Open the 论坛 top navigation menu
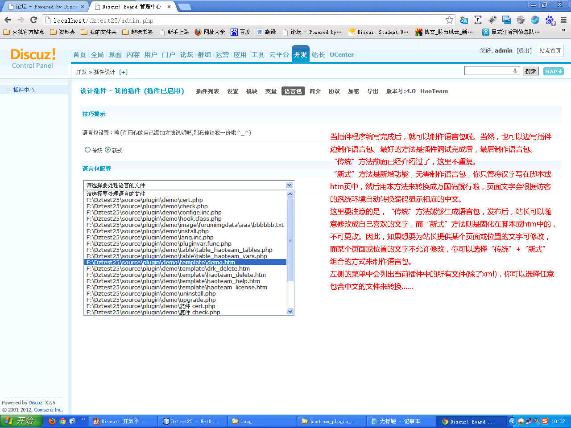Image resolution: width=571 pixels, height=428 pixels. (186, 54)
